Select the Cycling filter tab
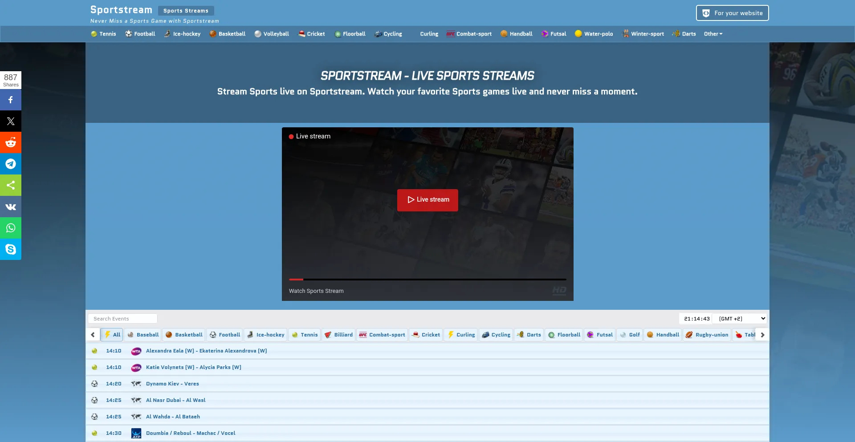 496,335
